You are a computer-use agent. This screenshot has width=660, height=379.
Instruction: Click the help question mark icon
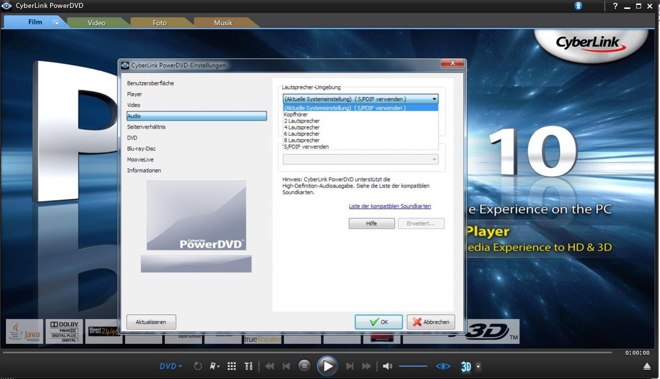[x=615, y=6]
